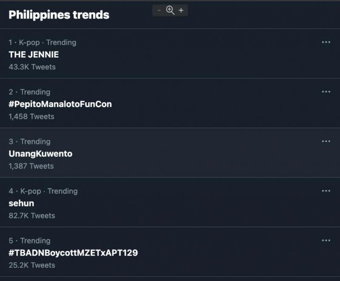
Task: Open the #PepitoManalotoFunCon hashtag
Action: pyautogui.click(x=60, y=104)
